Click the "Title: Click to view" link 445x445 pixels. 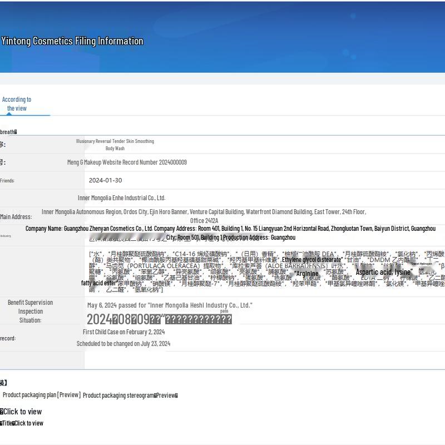click(22, 423)
